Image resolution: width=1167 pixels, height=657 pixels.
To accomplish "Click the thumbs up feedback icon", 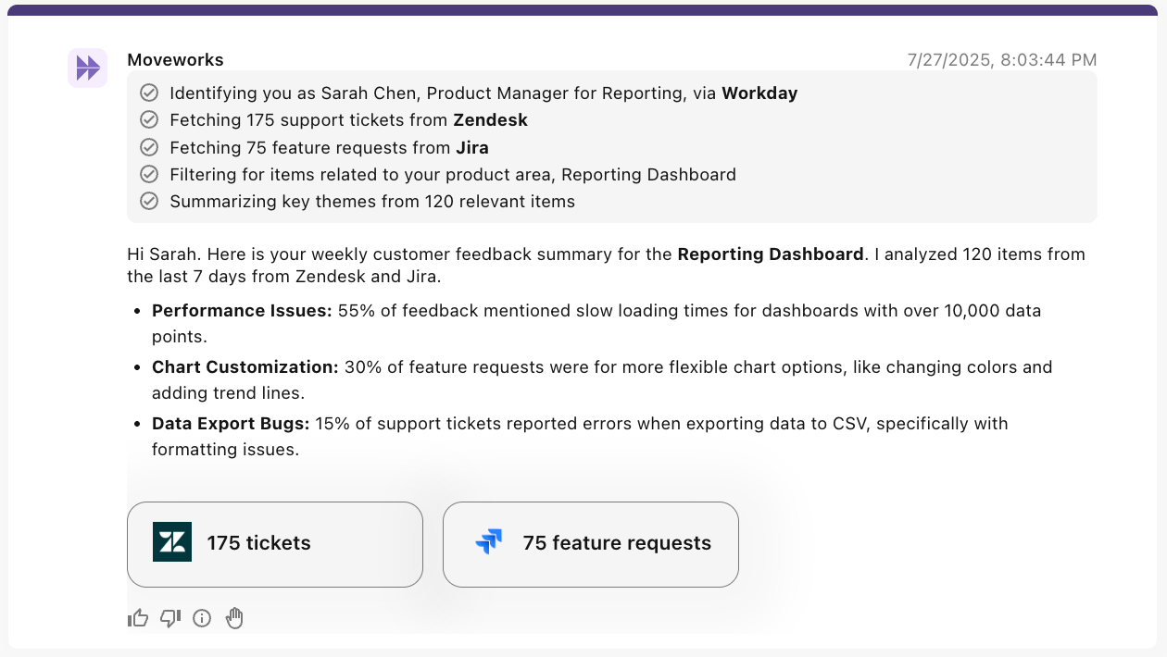I will click(x=138, y=618).
